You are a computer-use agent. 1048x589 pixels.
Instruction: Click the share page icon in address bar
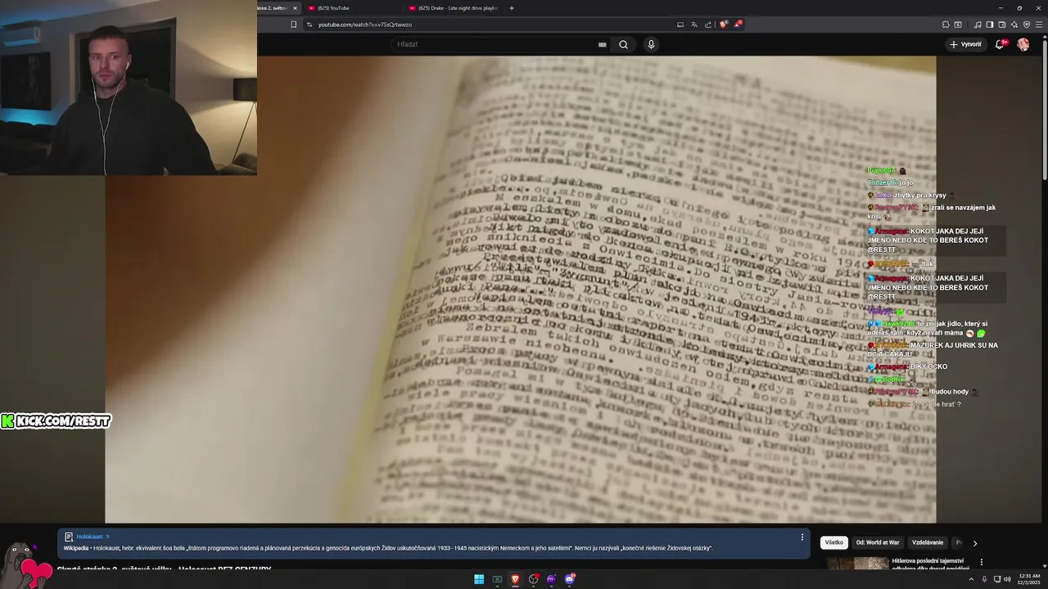click(708, 25)
